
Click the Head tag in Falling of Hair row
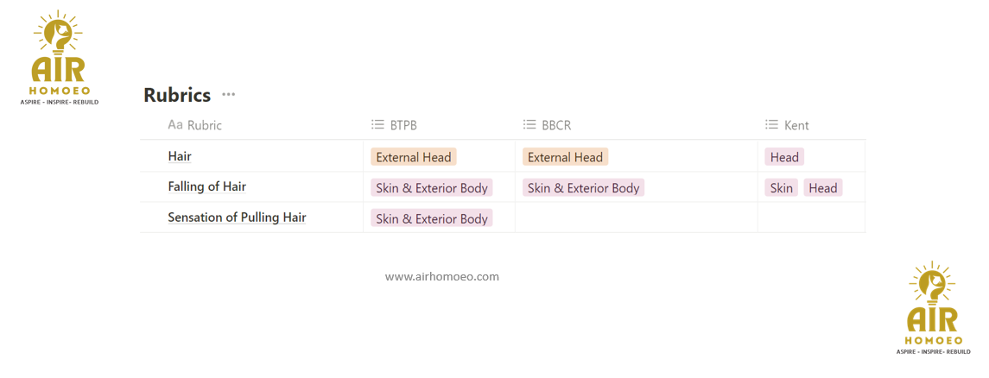[822, 188]
